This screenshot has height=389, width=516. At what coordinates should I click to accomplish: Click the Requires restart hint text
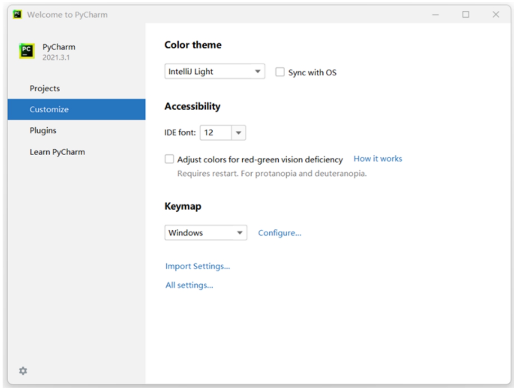point(272,174)
